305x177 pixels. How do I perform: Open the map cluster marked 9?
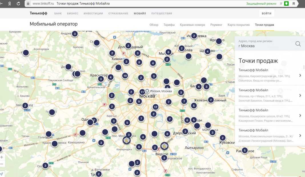coord(139,101)
